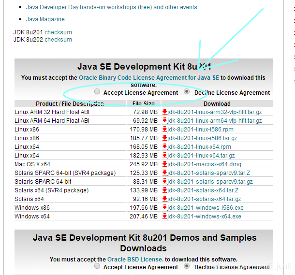Download jdk-8u201-solaris-sparcv9.tar.gz file link

[x=210, y=182]
